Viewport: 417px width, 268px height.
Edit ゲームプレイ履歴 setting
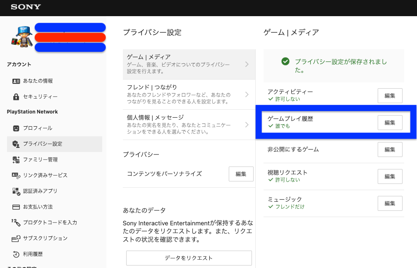coord(390,123)
